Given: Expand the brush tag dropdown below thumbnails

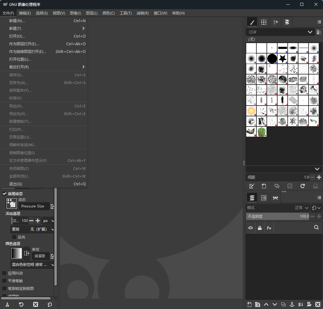Looking at the screenshot, I should pos(284,169).
